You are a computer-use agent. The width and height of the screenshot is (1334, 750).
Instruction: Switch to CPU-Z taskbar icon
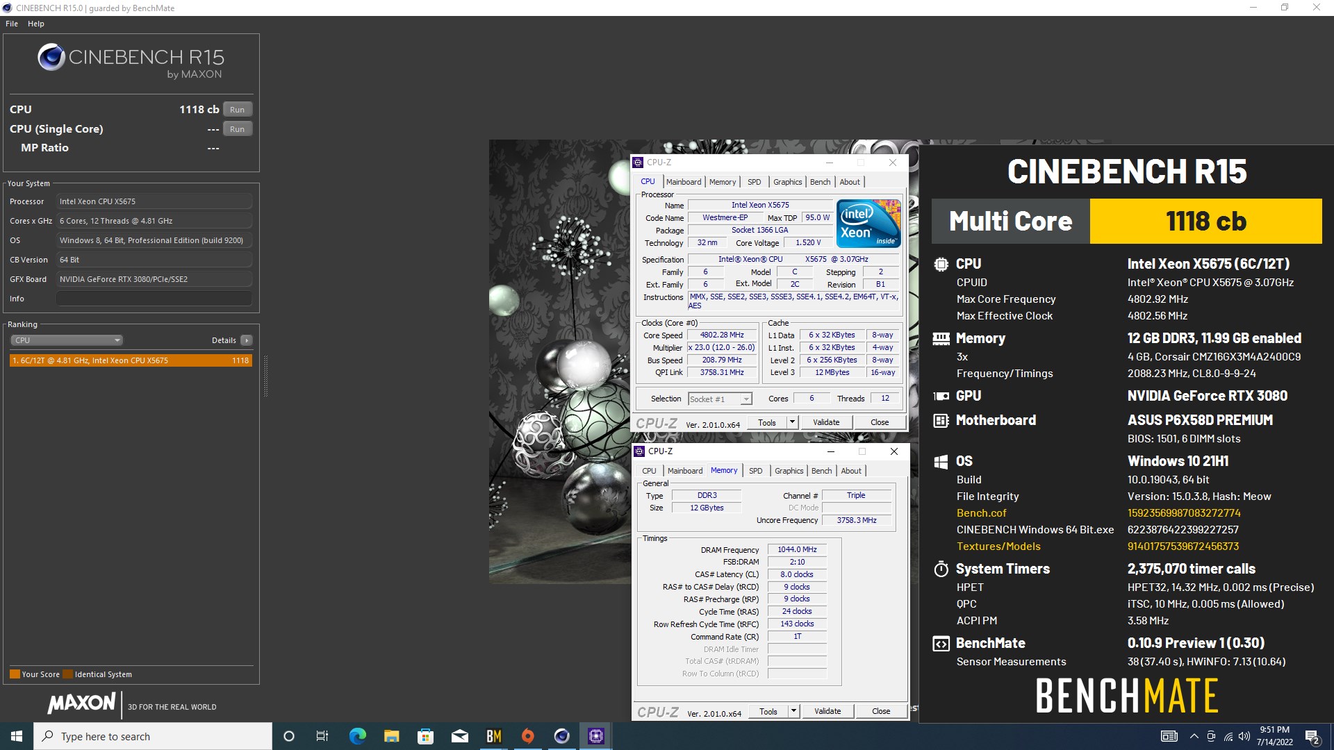point(595,736)
